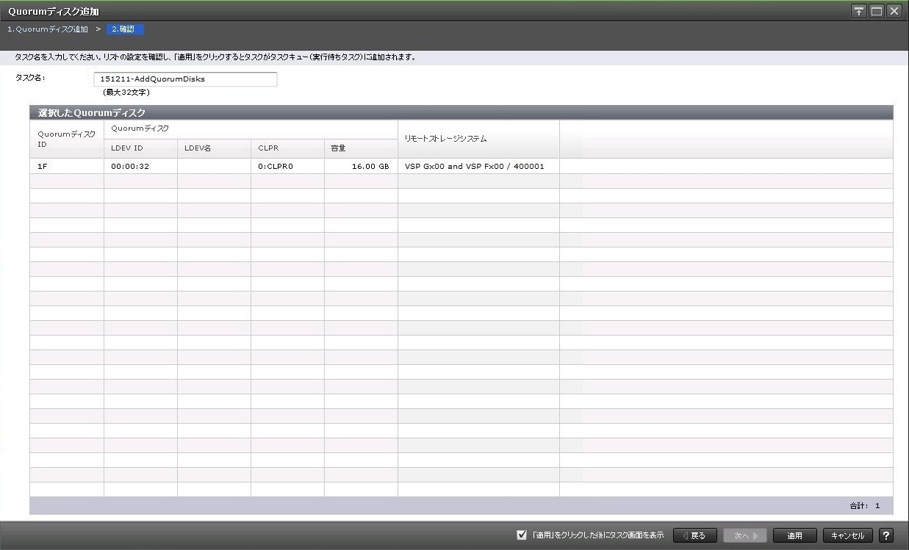Click the QuorumディスクID column header
The height and width of the screenshot is (550, 909).
[x=66, y=139]
